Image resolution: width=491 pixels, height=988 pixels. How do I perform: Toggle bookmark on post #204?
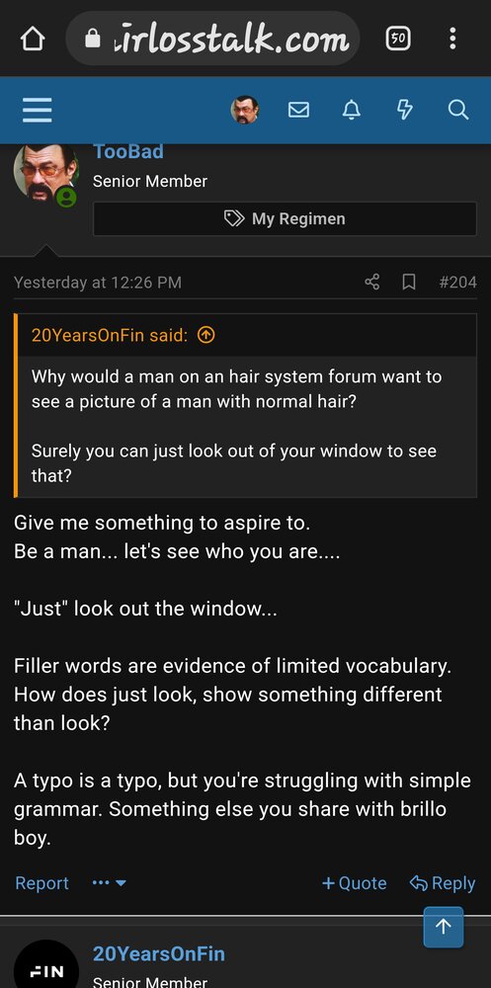[409, 282]
